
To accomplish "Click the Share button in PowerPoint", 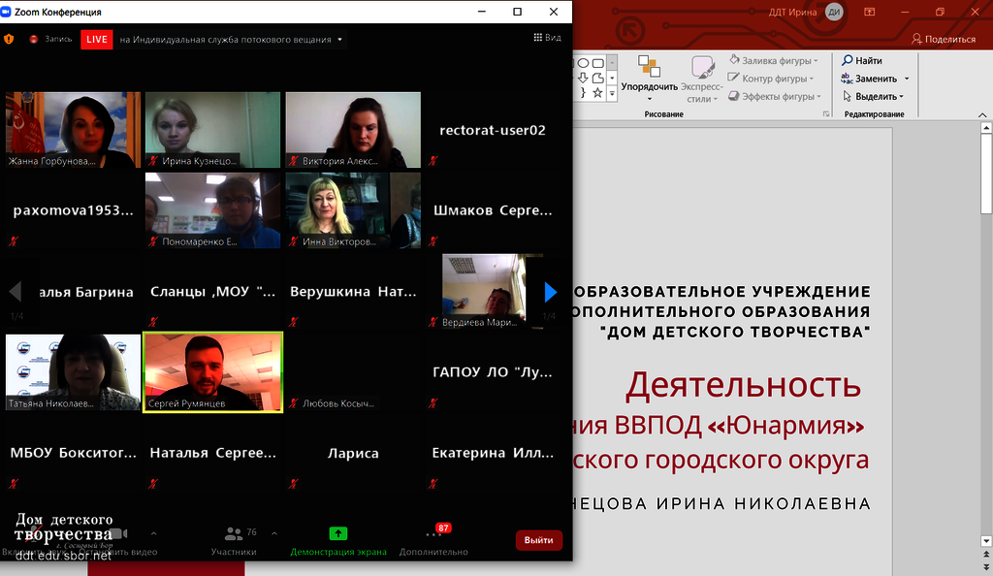I will point(943,39).
